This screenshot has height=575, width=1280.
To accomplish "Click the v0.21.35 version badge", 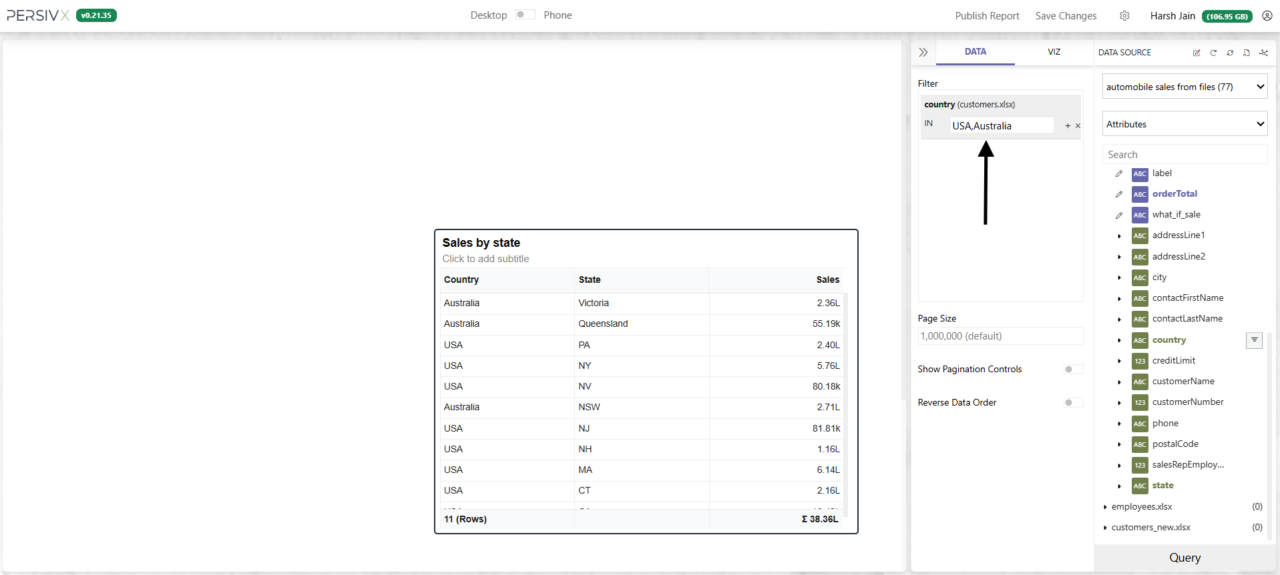I will click(96, 15).
